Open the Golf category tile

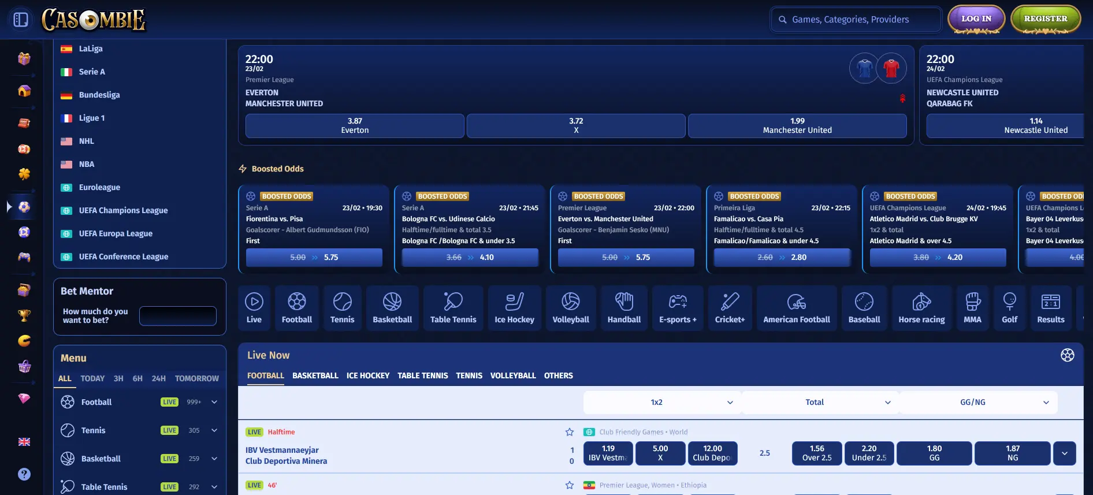point(1010,308)
